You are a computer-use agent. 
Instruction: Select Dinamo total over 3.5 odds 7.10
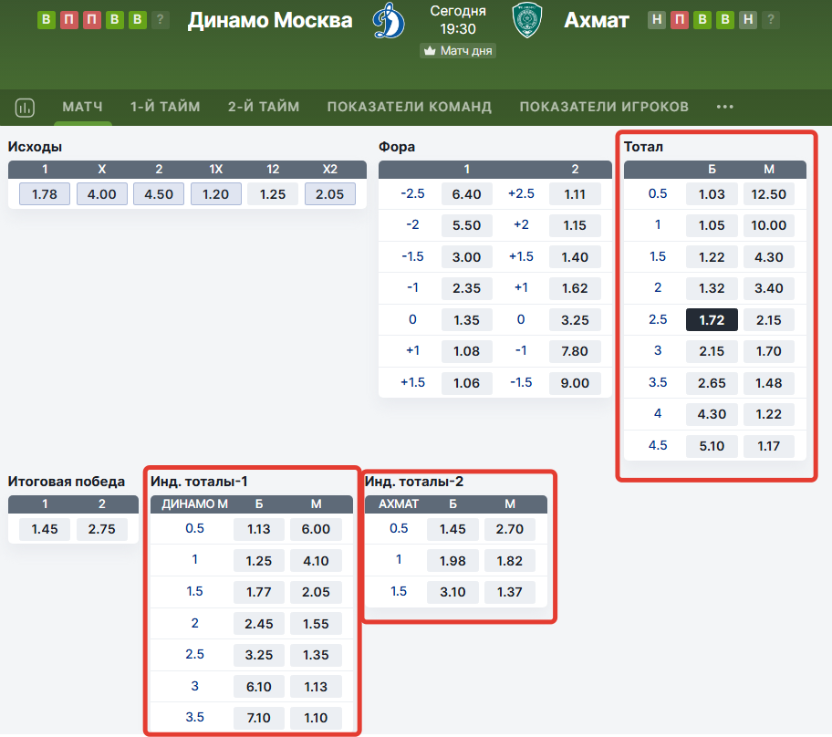(259, 718)
